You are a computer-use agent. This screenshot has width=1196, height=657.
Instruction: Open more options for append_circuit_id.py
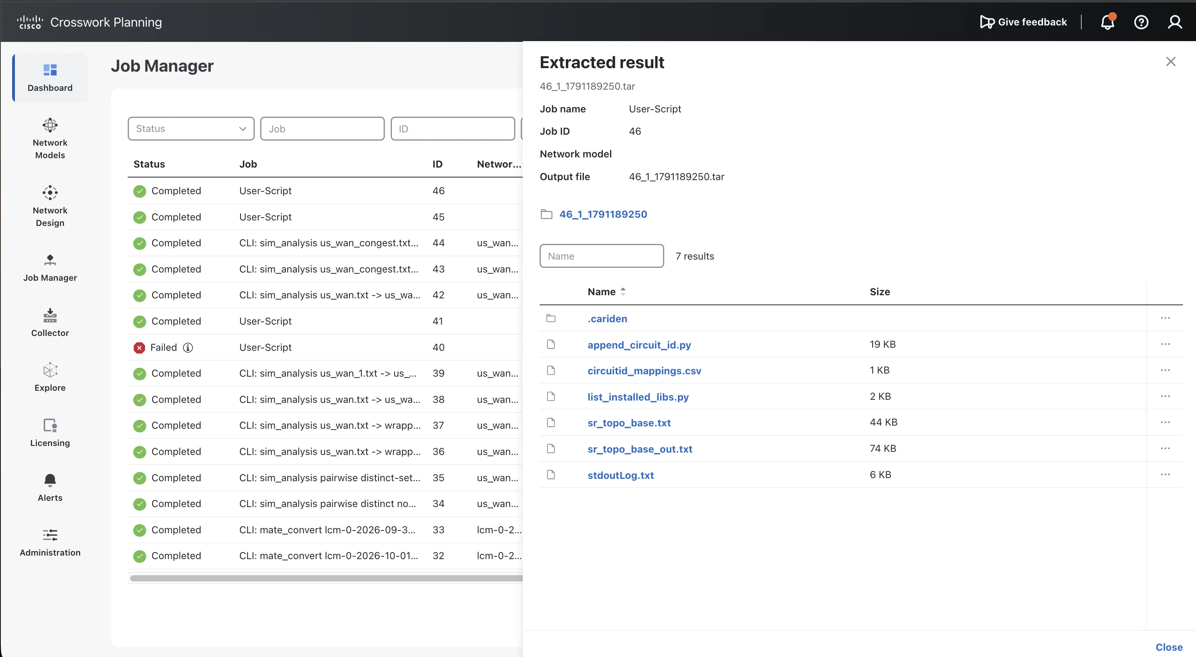tap(1165, 344)
